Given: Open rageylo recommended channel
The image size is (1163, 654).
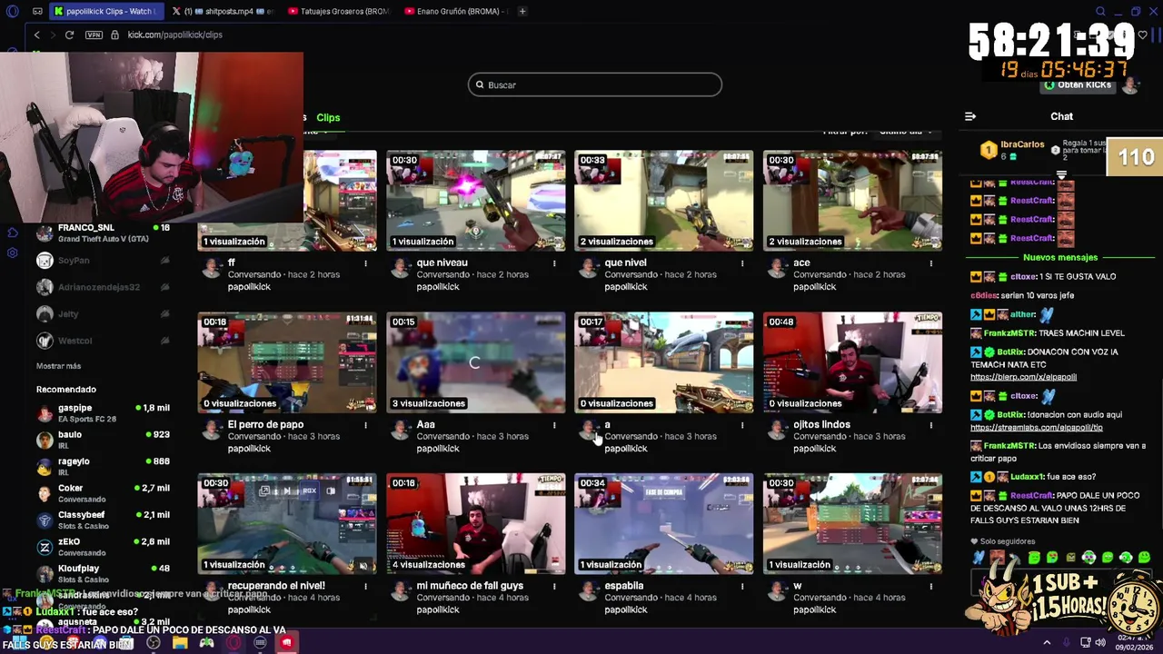Looking at the screenshot, I should (102, 467).
